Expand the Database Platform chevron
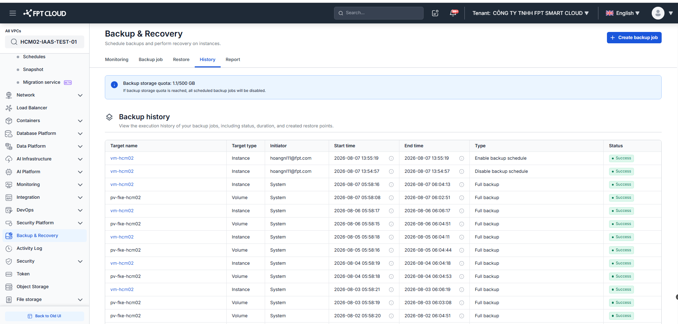The image size is (678, 324). [x=80, y=133]
